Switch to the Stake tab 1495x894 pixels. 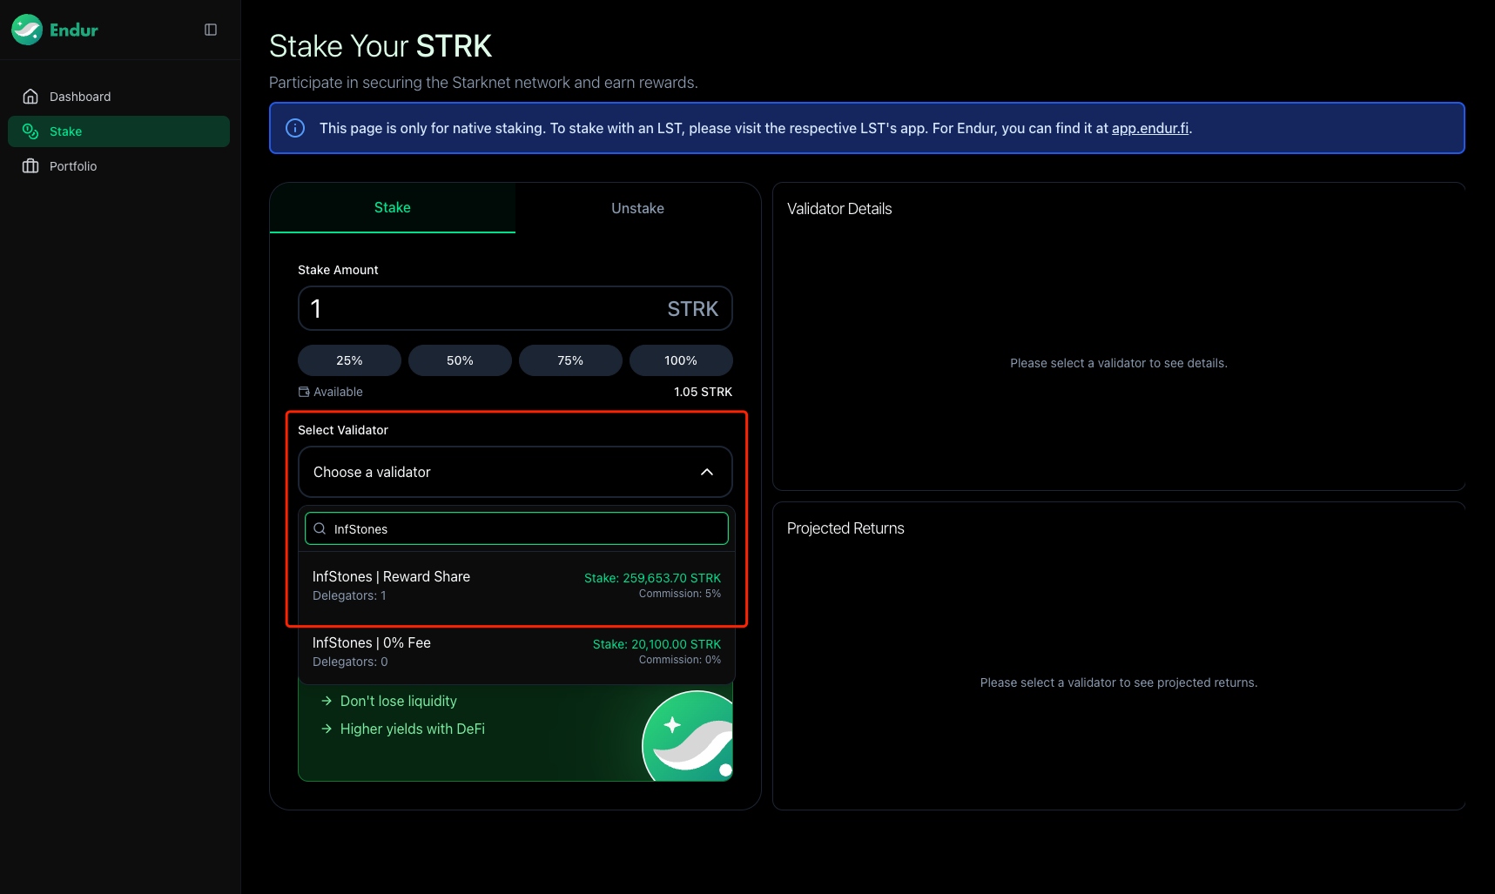point(393,207)
